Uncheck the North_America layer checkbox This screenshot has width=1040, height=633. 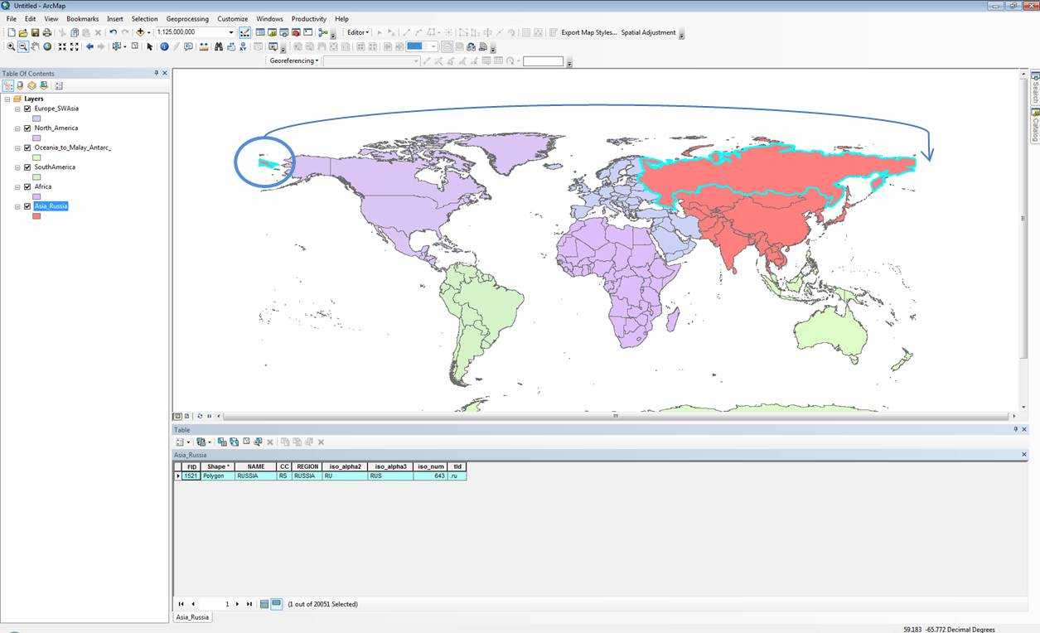click(x=27, y=128)
